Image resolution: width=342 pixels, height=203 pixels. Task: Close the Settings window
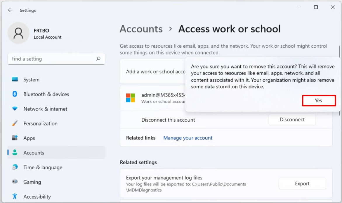[x=333, y=7]
